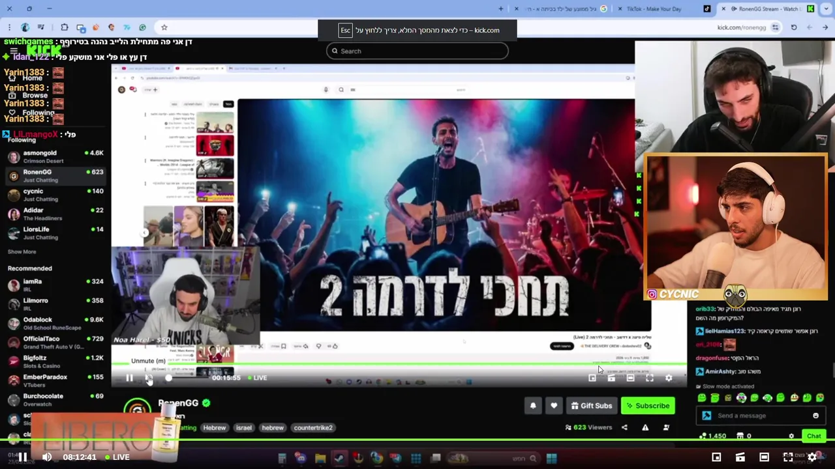This screenshot has height=469, width=835.
Task: Open Grammarly extension icon
Action: (x=142, y=27)
